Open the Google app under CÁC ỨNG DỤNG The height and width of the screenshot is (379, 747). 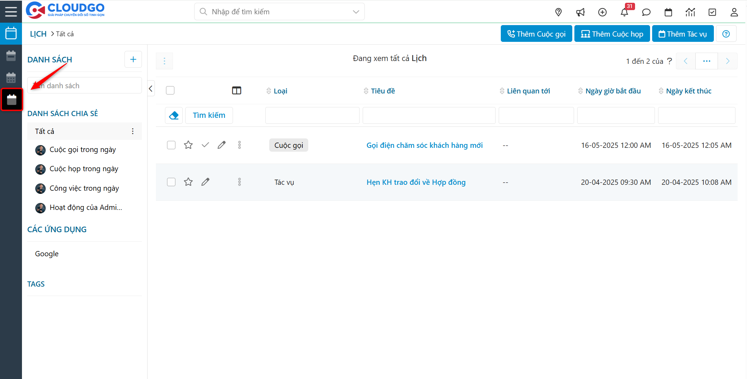46,253
